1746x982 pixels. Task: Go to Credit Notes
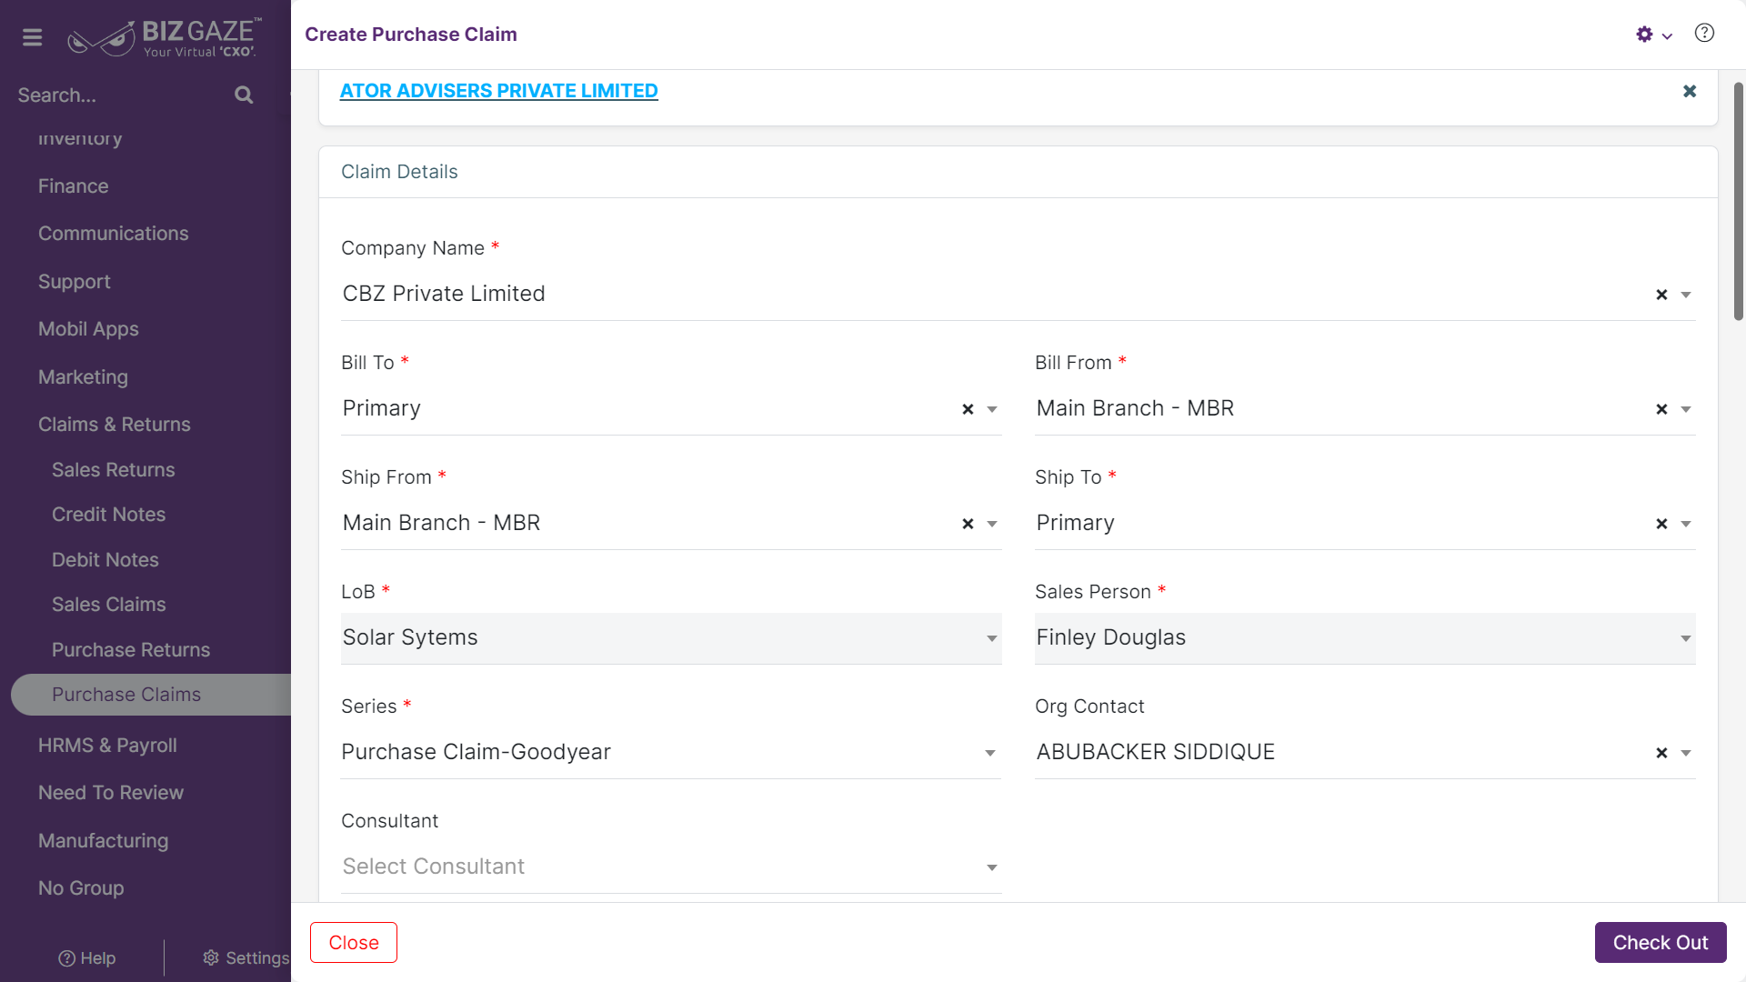[108, 515]
